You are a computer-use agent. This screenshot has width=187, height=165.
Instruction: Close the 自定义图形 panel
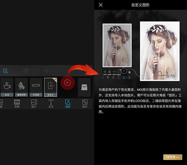tap(101, 5)
